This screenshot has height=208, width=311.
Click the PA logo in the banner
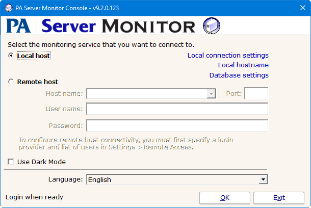point(19,27)
